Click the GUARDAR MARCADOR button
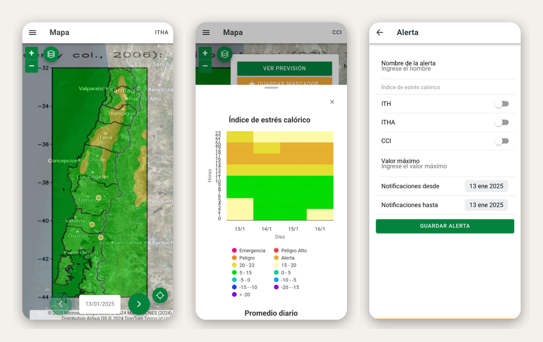Viewport: 543px width, 342px height. coord(285,81)
